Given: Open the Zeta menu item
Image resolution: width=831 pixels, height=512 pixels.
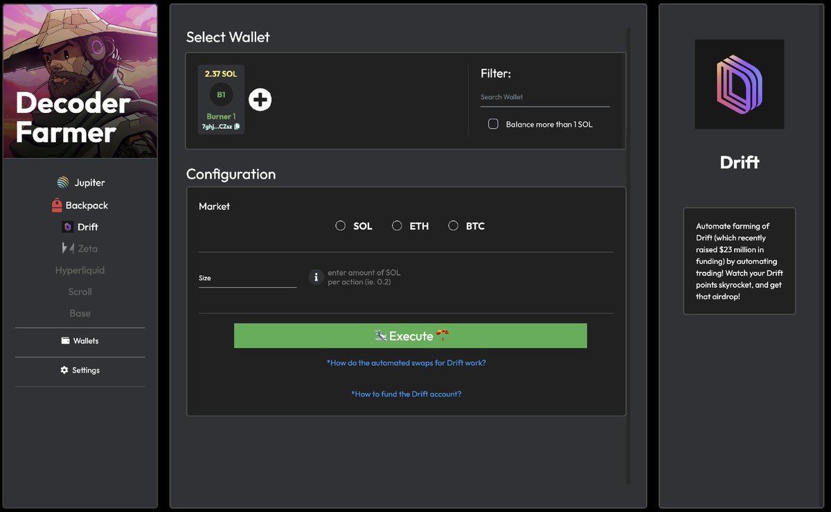Looking at the screenshot, I should (x=80, y=249).
